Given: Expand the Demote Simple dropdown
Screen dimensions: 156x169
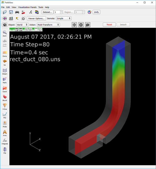Looking at the screenshot, I should point(63,18).
